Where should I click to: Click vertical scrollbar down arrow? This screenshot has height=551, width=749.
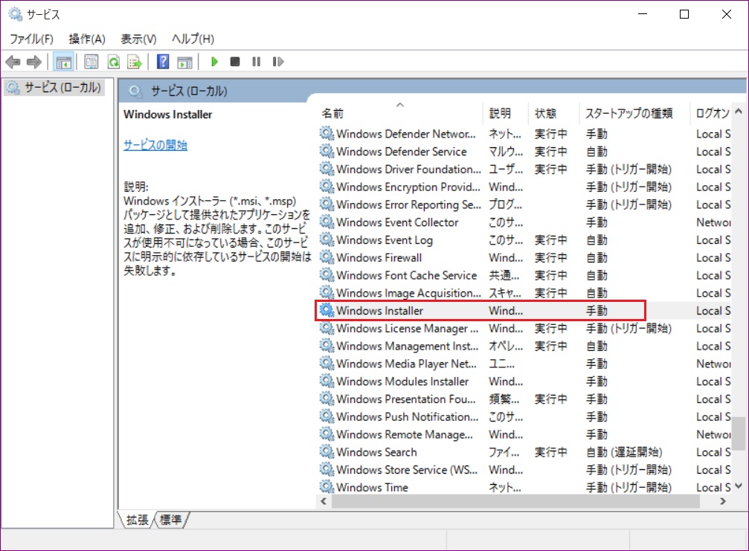(739, 486)
